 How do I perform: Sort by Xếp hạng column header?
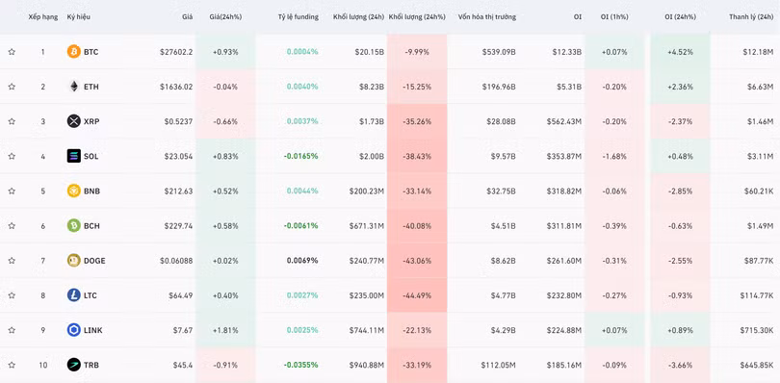tap(42, 17)
